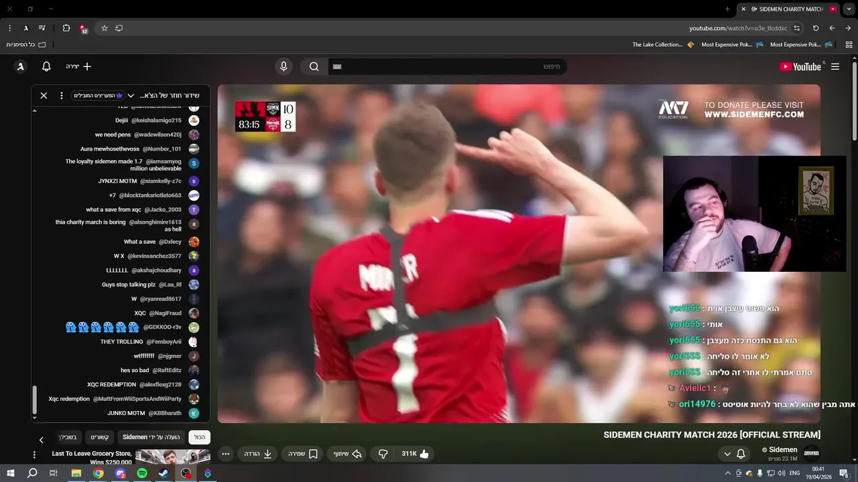Open the YouTube hamburger guide menu

[835, 66]
